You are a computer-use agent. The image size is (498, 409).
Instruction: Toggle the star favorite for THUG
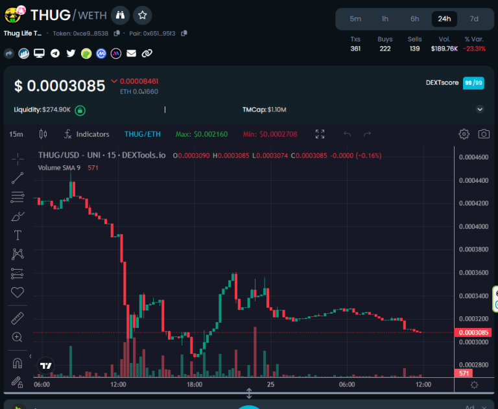[x=143, y=14]
